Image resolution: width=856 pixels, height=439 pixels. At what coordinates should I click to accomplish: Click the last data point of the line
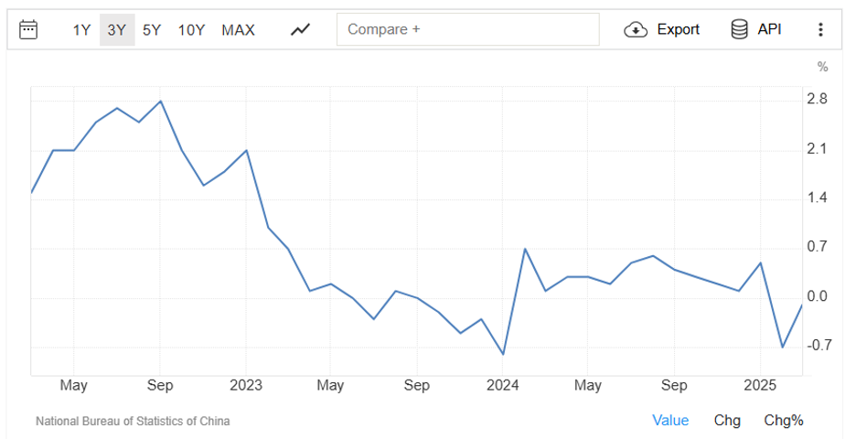coord(802,305)
